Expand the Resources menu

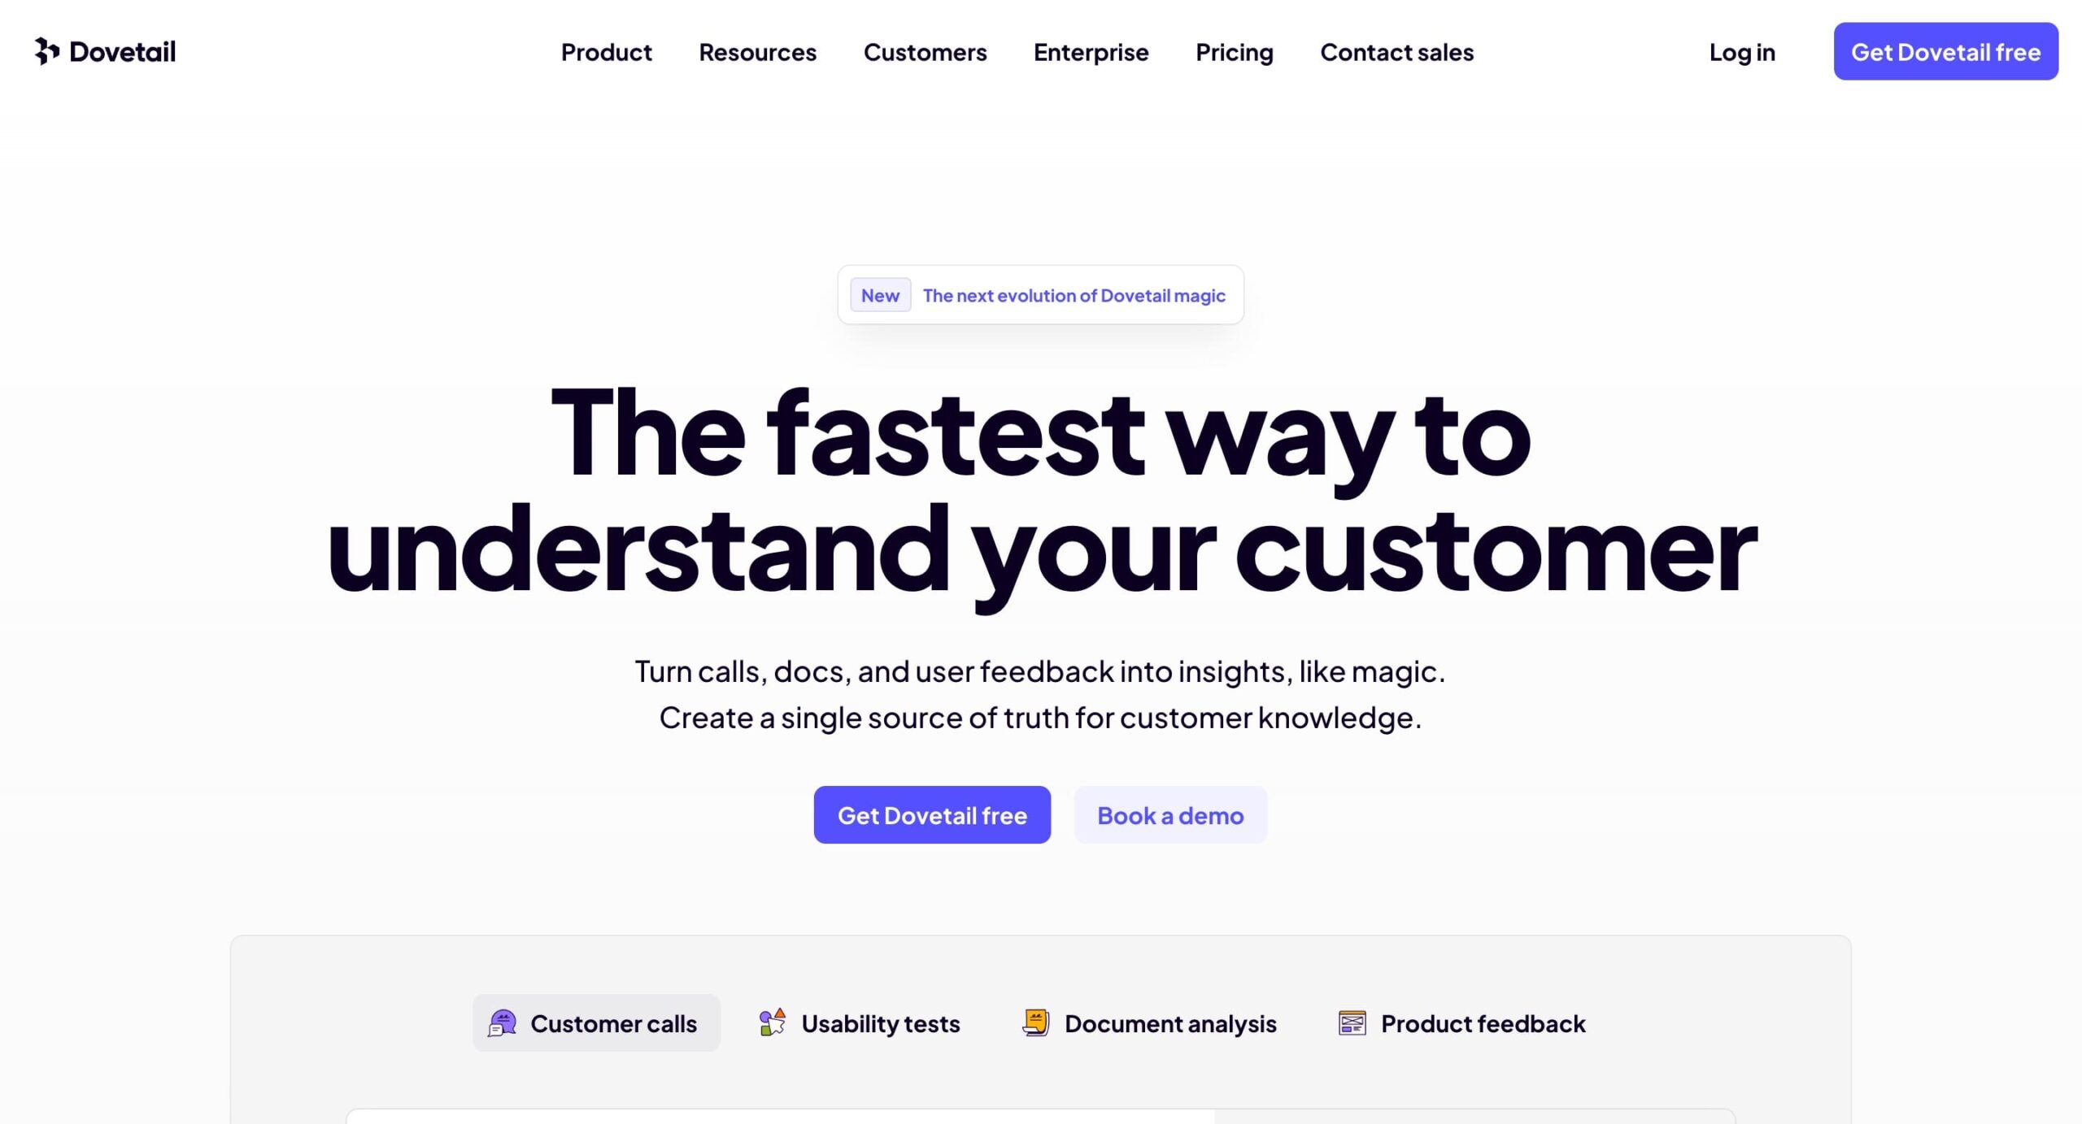click(758, 51)
